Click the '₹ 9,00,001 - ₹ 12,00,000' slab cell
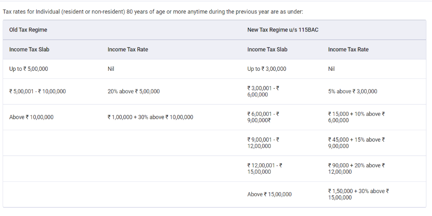432x216 pixels. (x=263, y=143)
